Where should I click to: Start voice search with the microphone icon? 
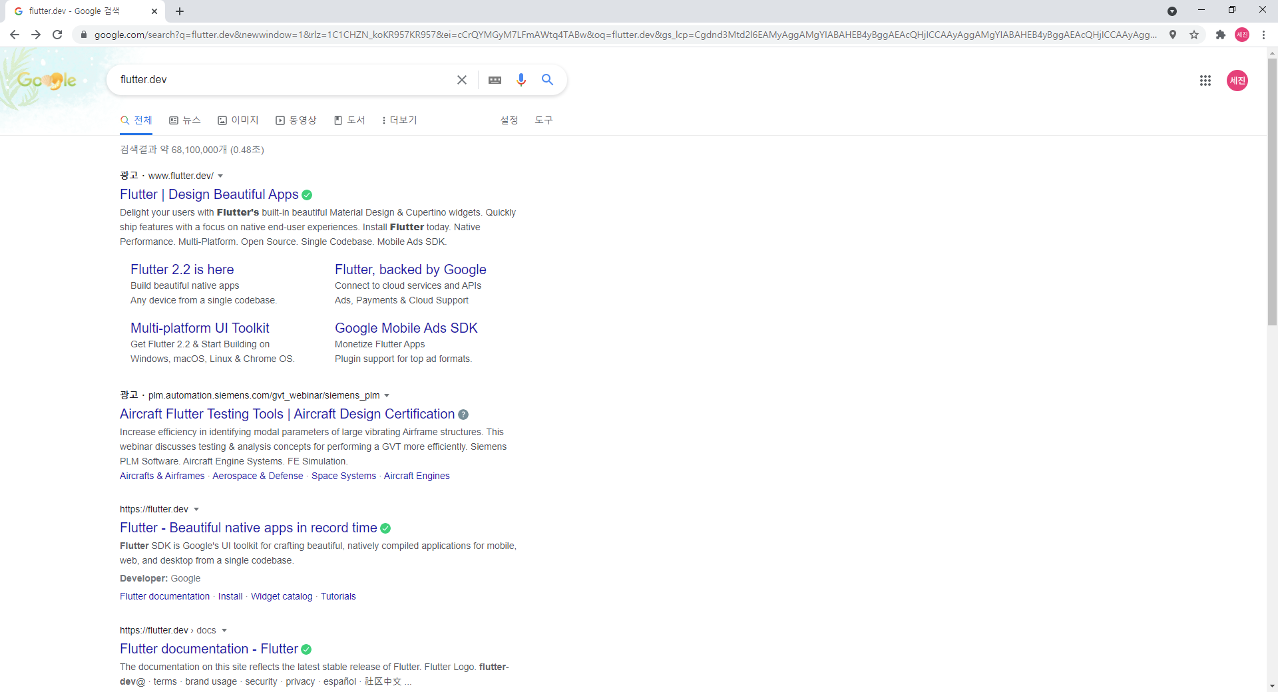(x=521, y=80)
